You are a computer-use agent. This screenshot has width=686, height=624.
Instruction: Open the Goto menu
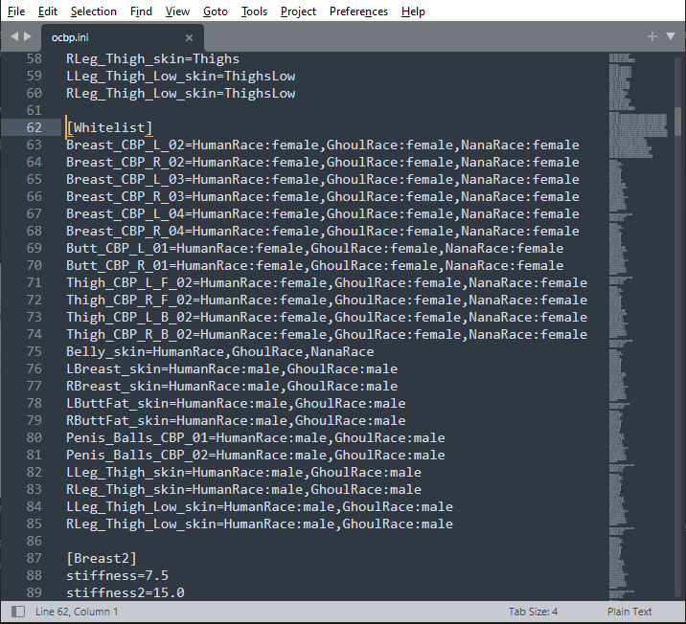click(x=216, y=11)
